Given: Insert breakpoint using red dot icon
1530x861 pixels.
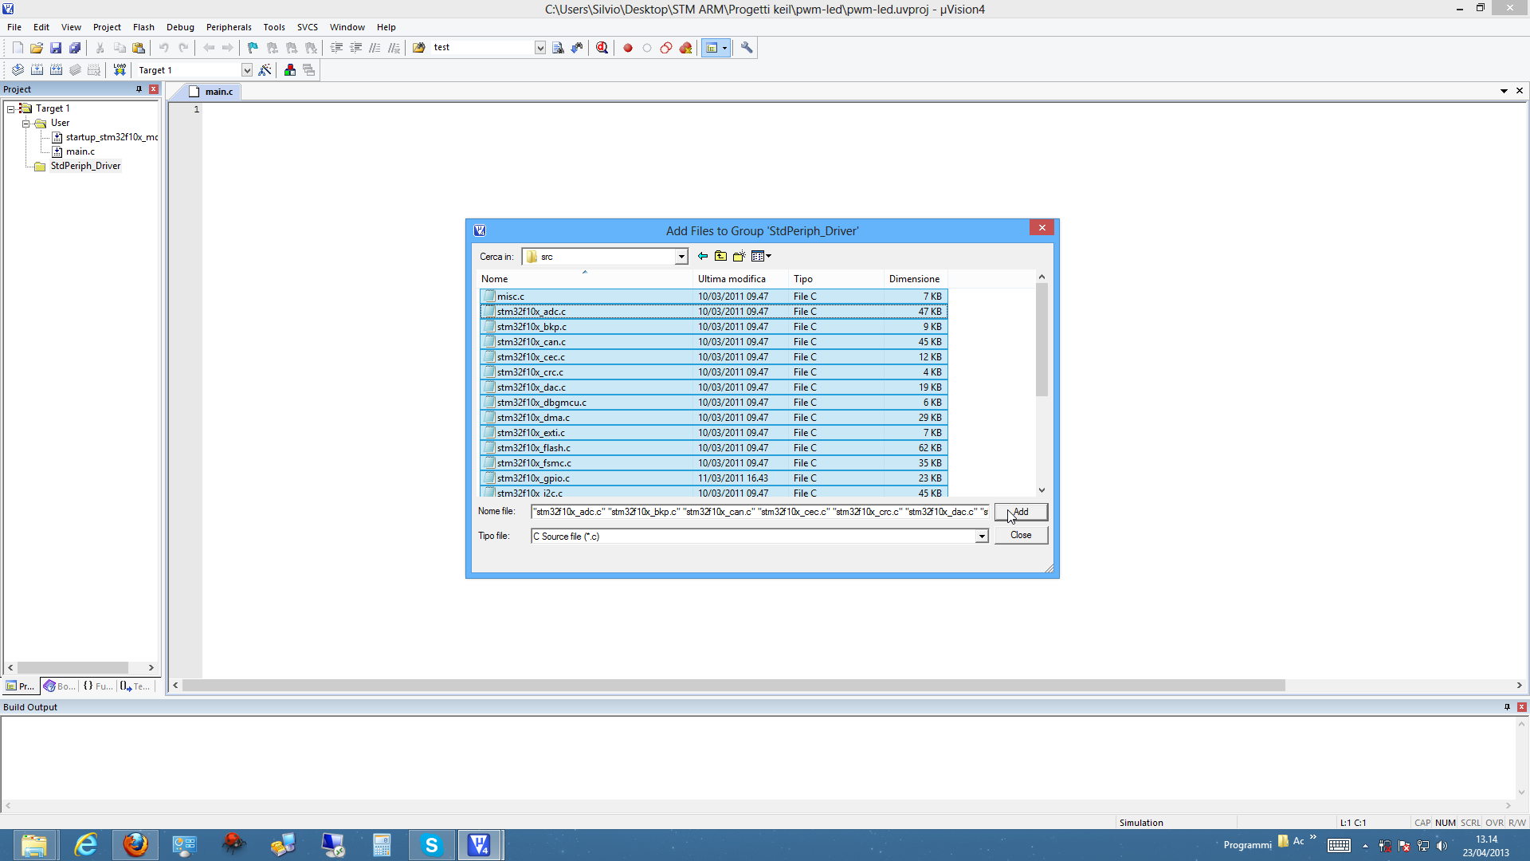Looking at the screenshot, I should pos(628,48).
